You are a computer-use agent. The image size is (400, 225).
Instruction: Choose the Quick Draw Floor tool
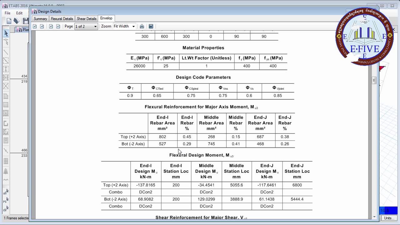(x=6, y=113)
